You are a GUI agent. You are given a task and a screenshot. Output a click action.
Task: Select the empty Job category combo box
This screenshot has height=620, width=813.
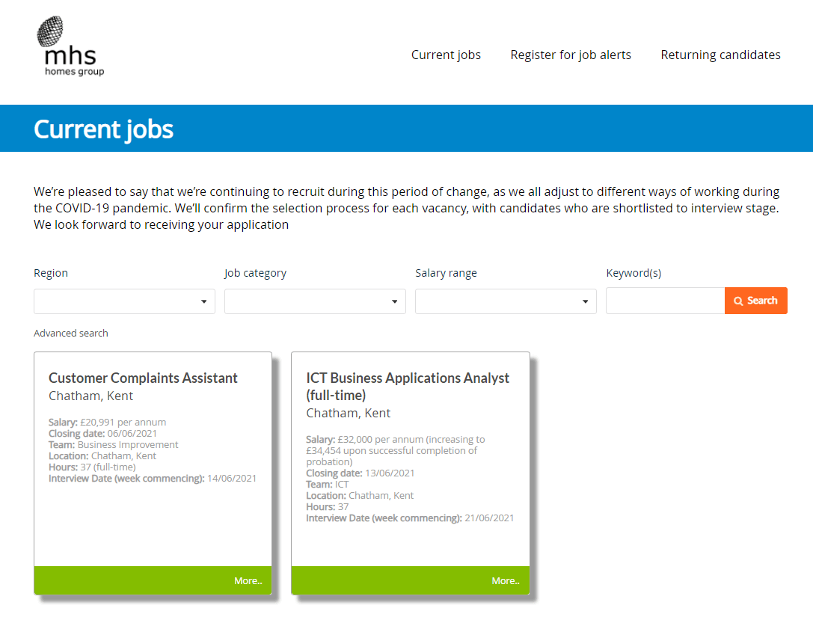click(x=310, y=301)
